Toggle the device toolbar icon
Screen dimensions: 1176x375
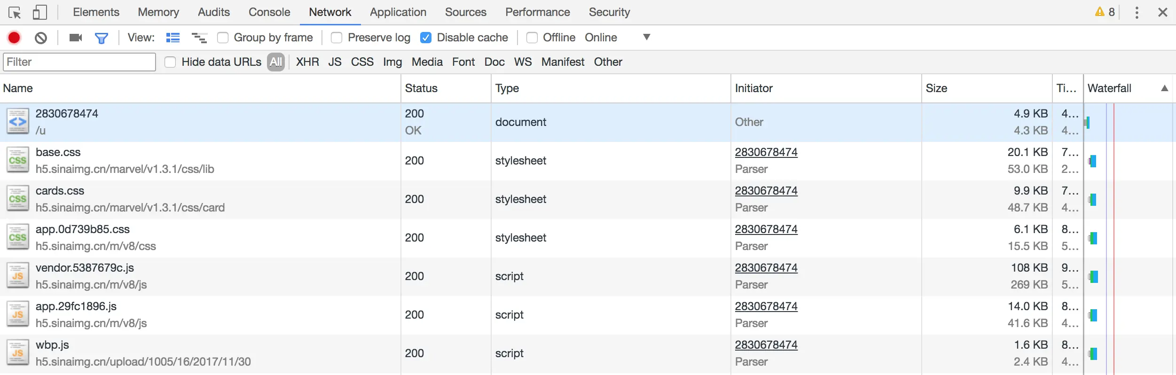(39, 12)
